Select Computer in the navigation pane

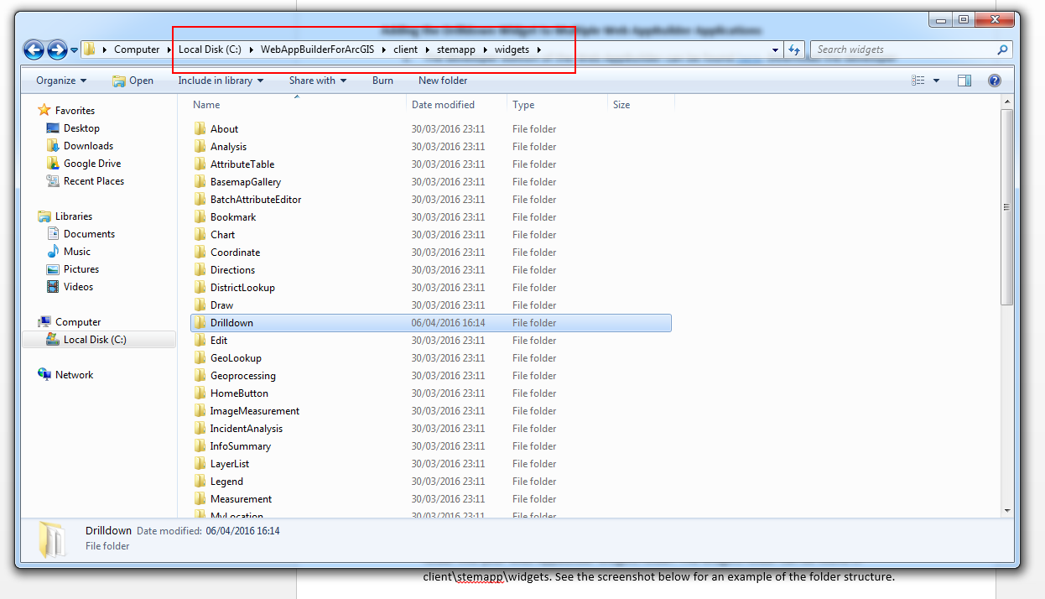click(x=78, y=322)
